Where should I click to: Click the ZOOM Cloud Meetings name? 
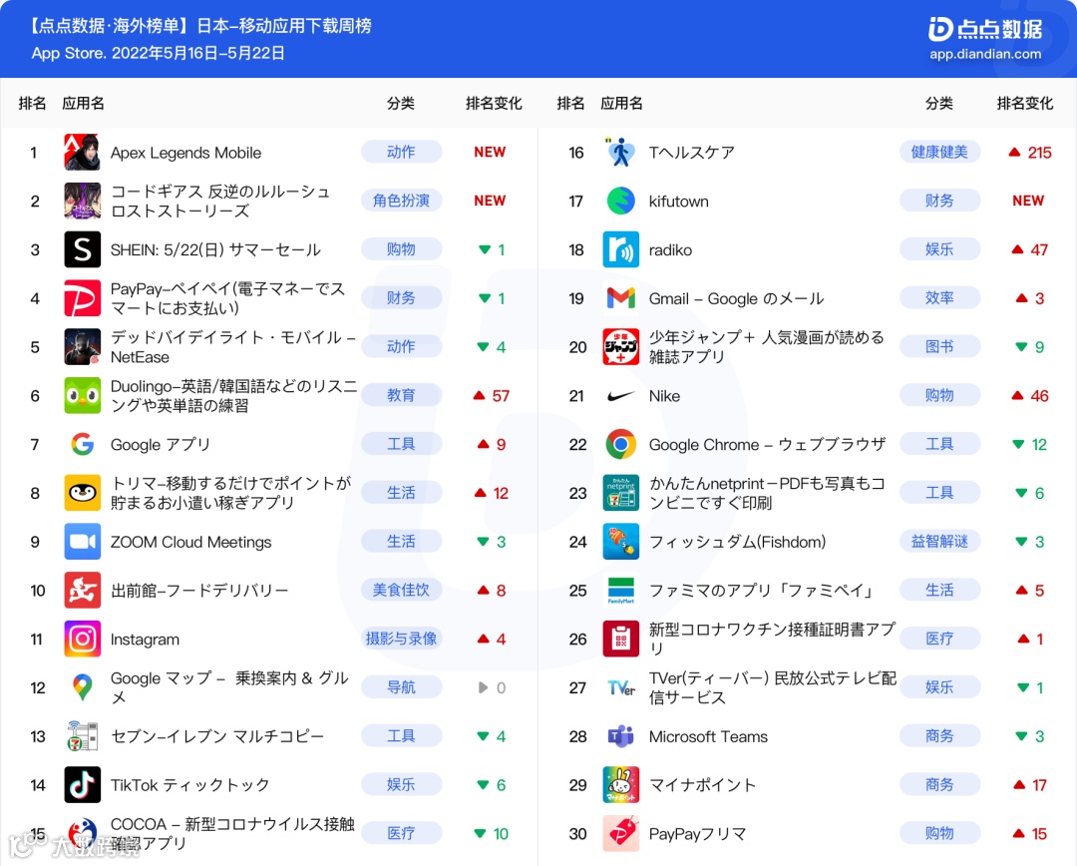click(190, 543)
